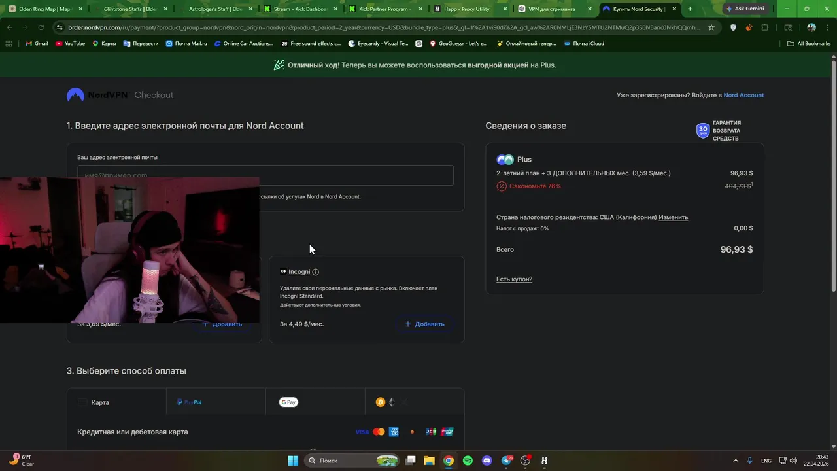Click the 30-day money-back guarantee badge

(x=719, y=131)
